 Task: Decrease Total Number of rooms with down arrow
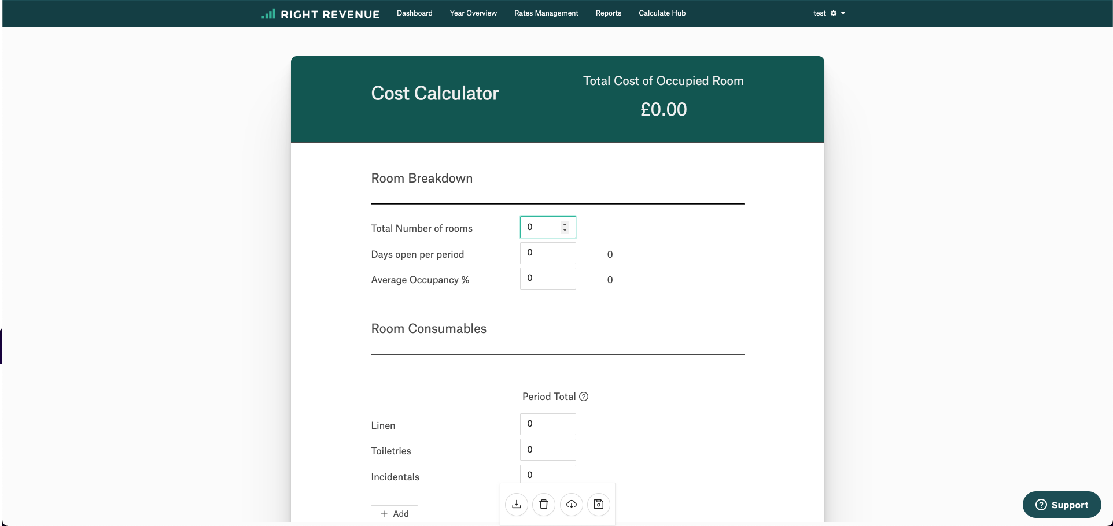tap(565, 230)
